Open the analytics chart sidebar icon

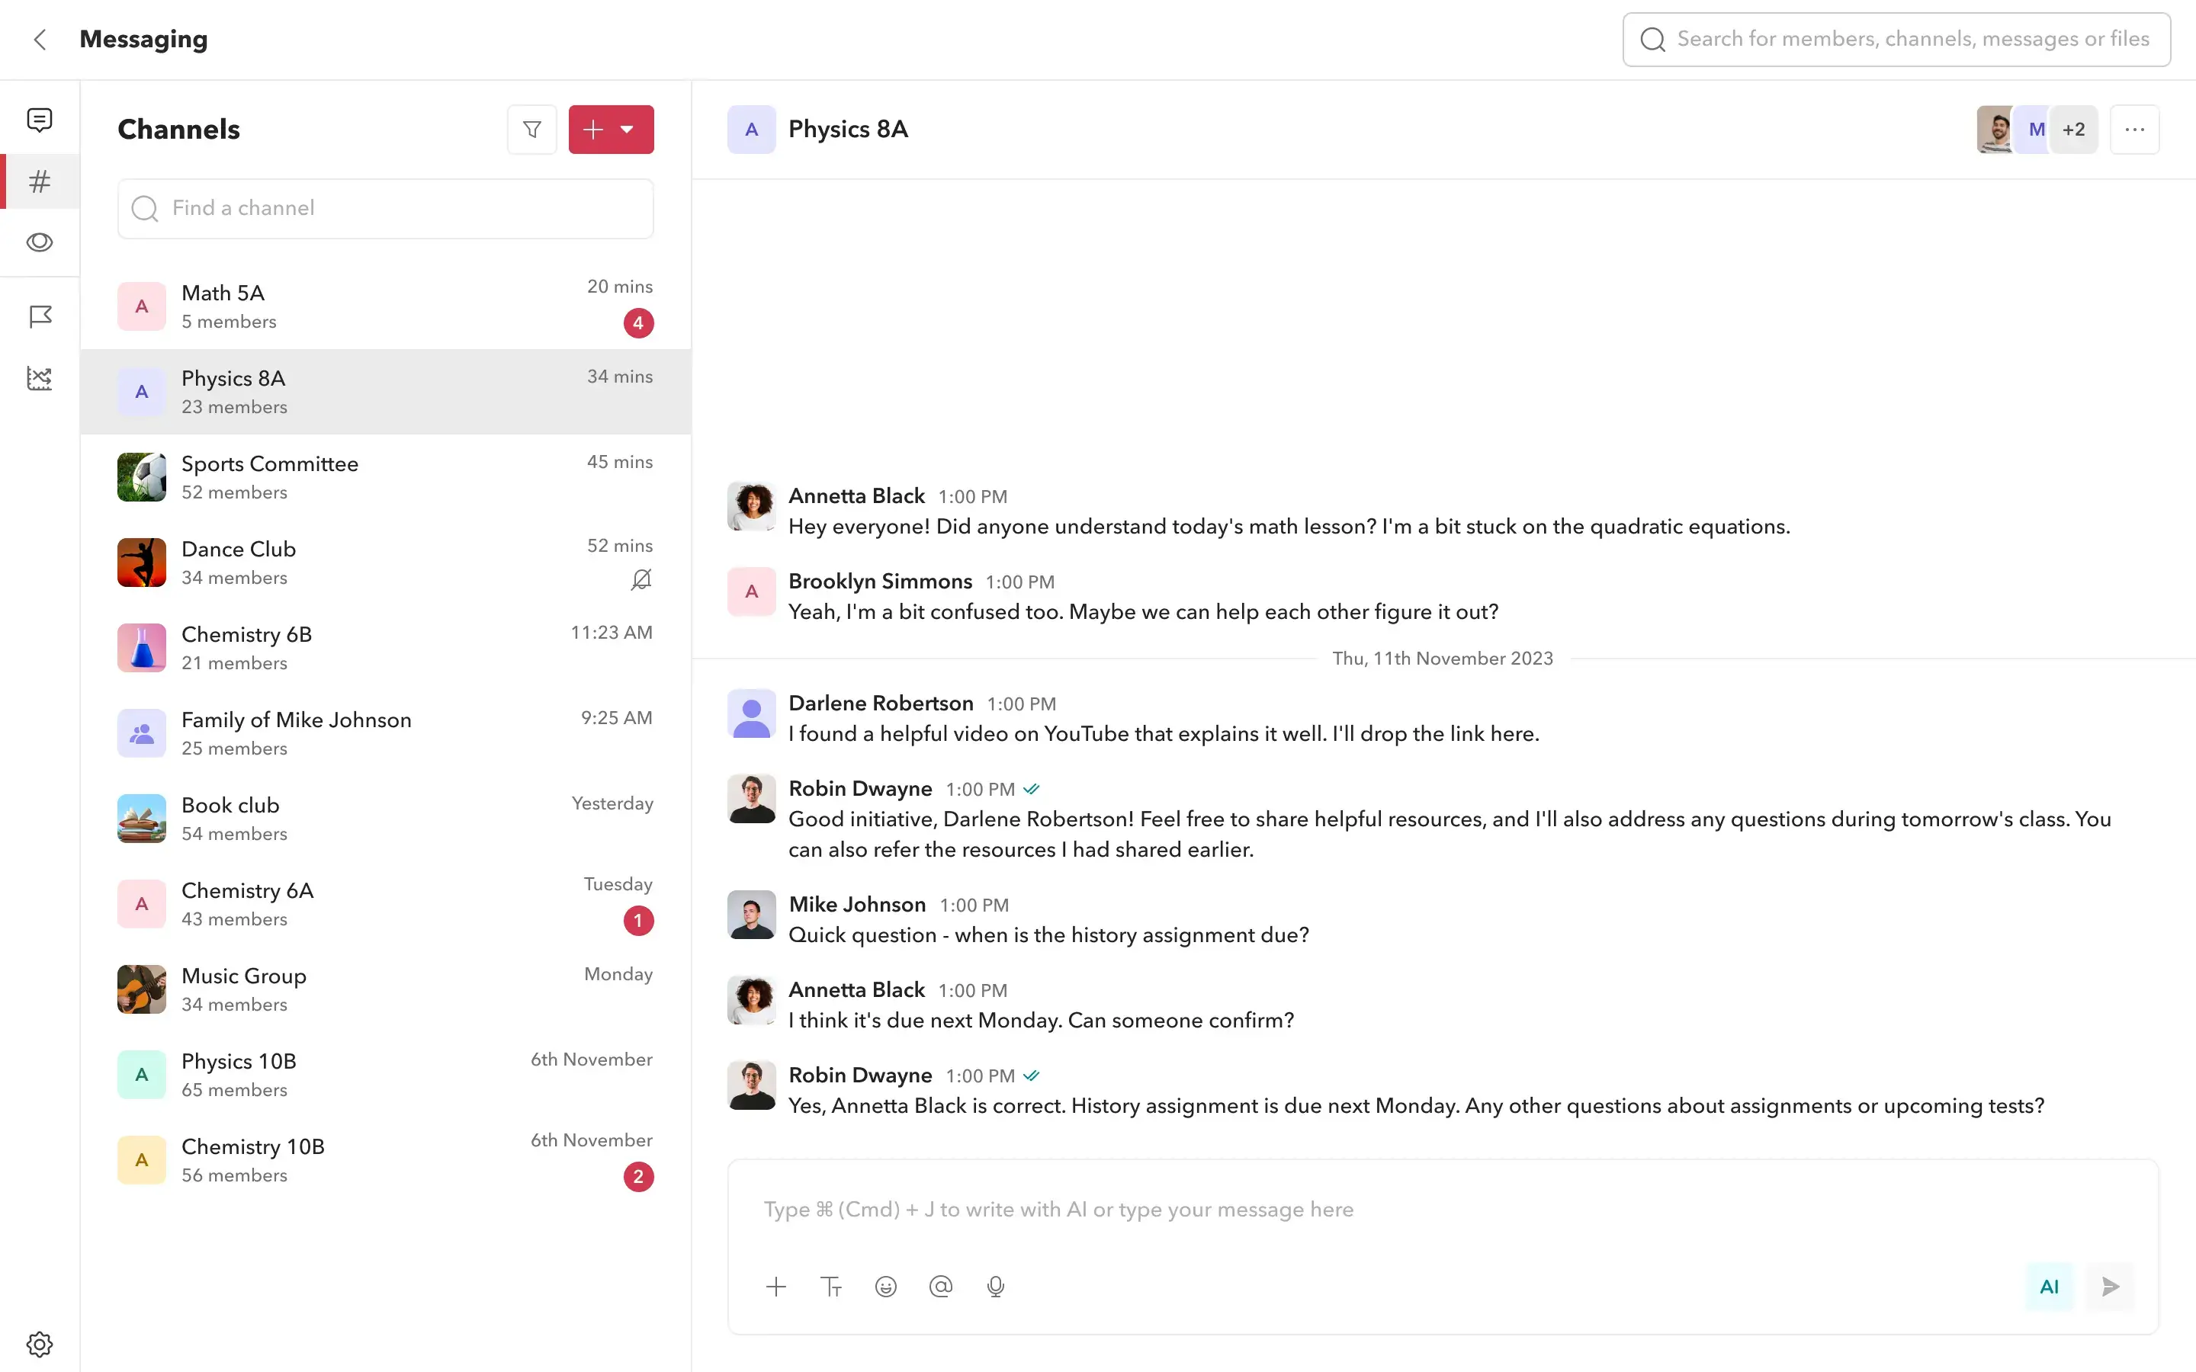pyautogui.click(x=39, y=378)
